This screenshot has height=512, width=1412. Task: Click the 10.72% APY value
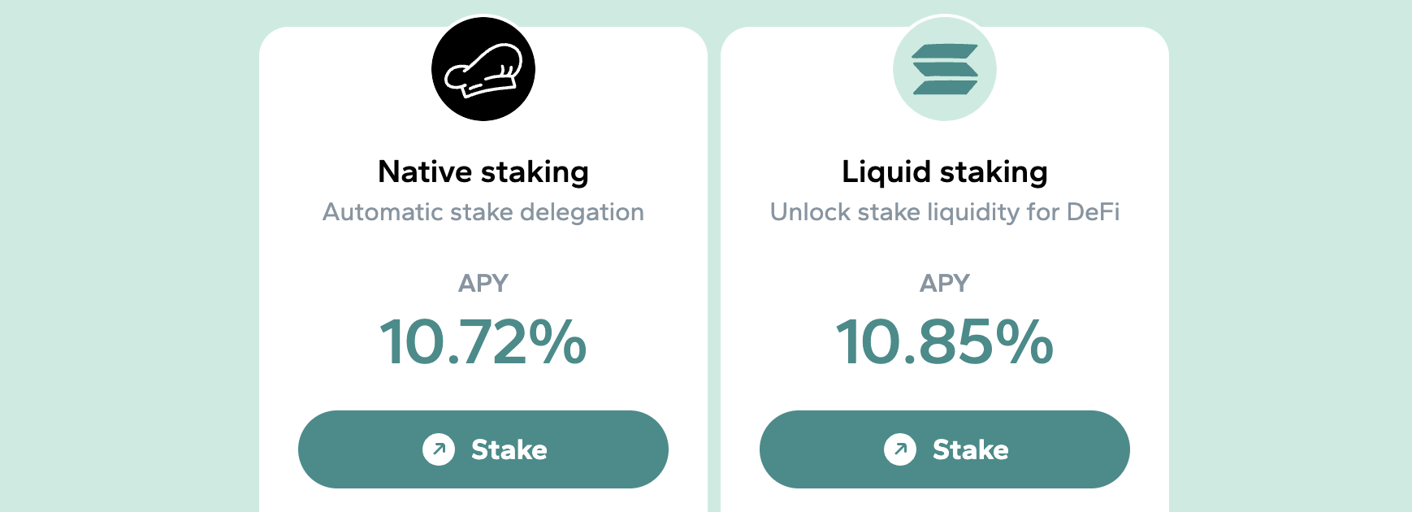point(483,342)
